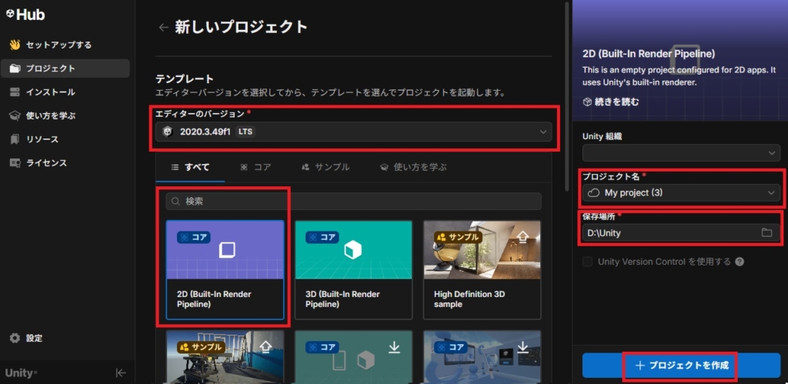The width and height of the screenshot is (788, 384).
Task: Click the folder icon in 保存場所 field
Action: 766,232
